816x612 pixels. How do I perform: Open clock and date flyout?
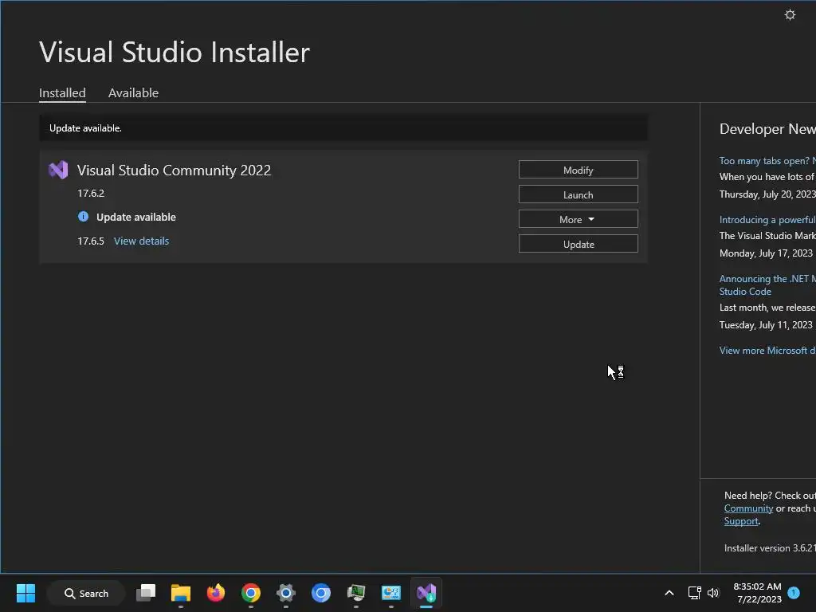tap(758, 593)
